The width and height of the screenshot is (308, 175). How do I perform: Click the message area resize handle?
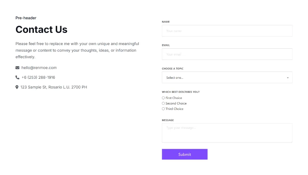click(x=291, y=141)
